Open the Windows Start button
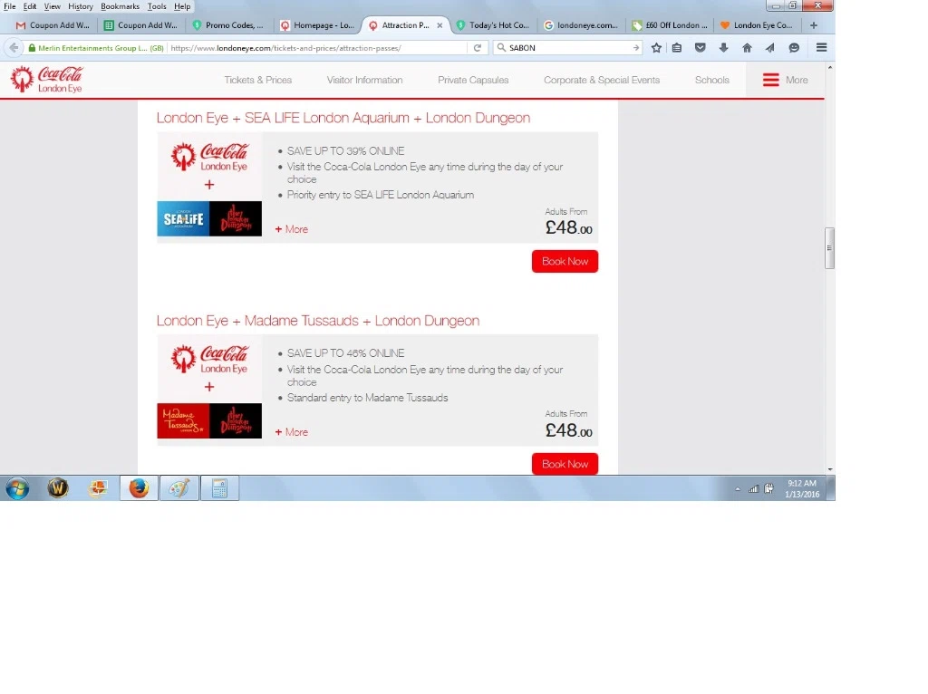Image resolution: width=928 pixels, height=694 pixels. (18, 488)
